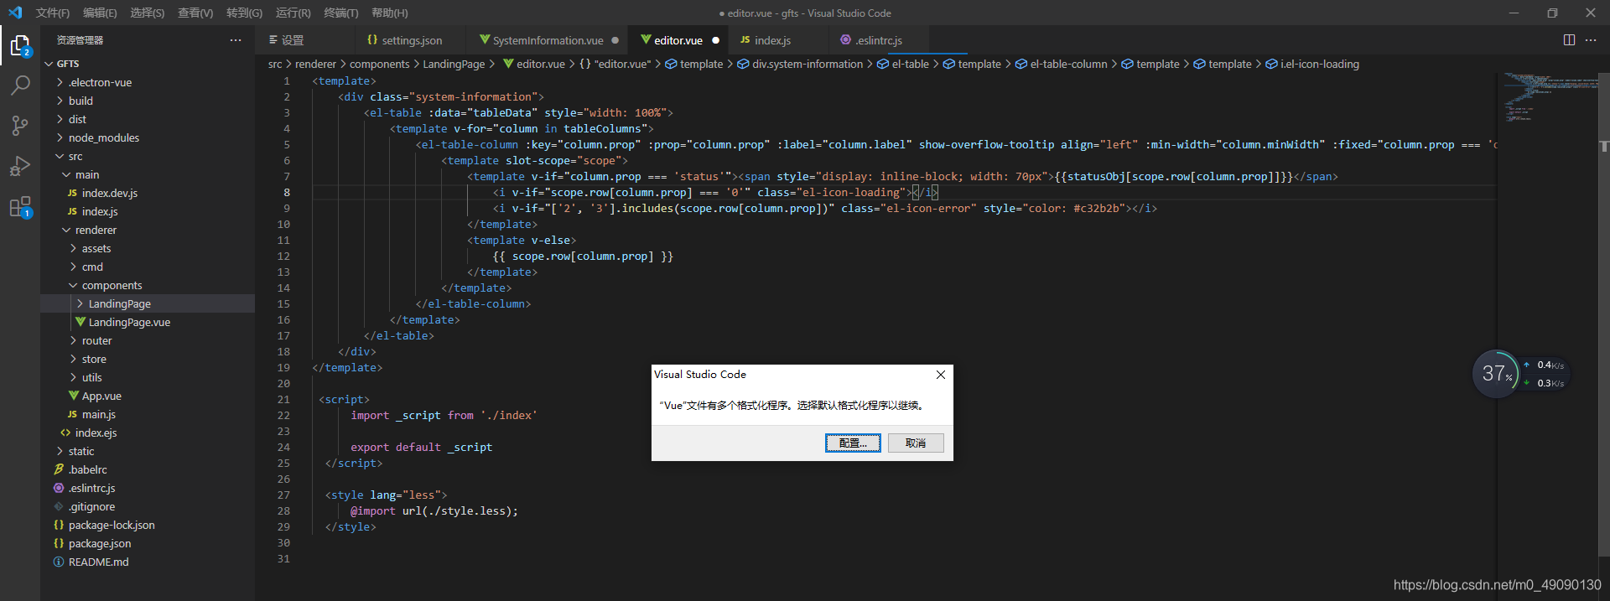Open the Search view icon
Image resolution: width=1610 pixels, height=601 pixels.
(20, 85)
